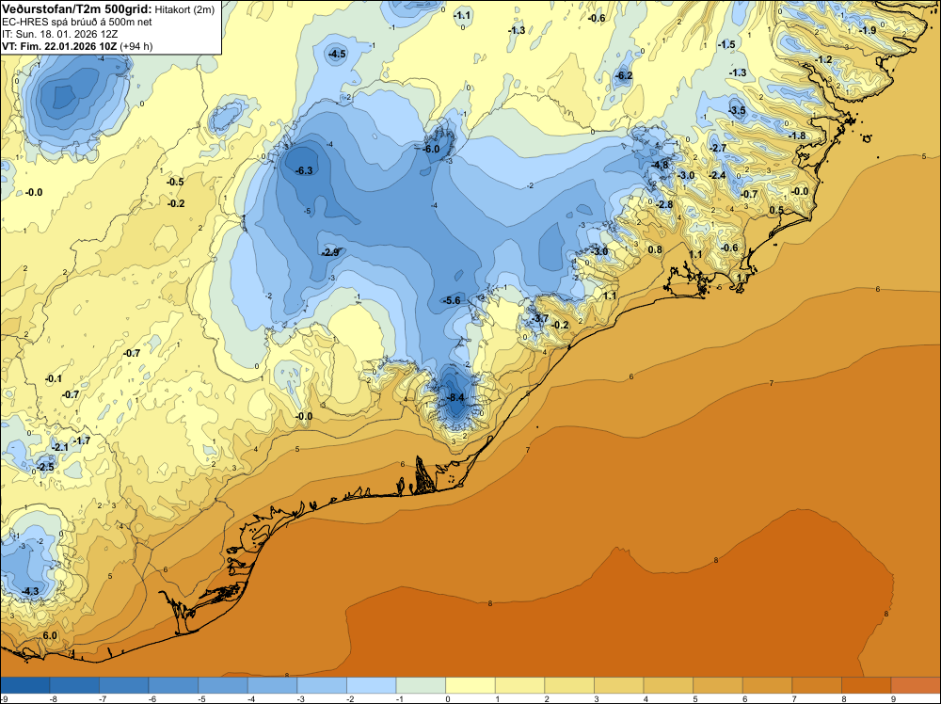This screenshot has height=704, width=941.
Task: Click the -1.8 temperature label
Action: tap(797, 136)
